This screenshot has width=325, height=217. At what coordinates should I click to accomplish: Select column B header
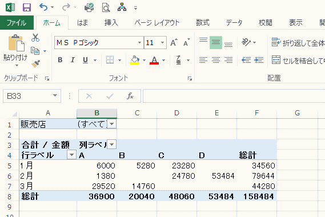(97, 113)
